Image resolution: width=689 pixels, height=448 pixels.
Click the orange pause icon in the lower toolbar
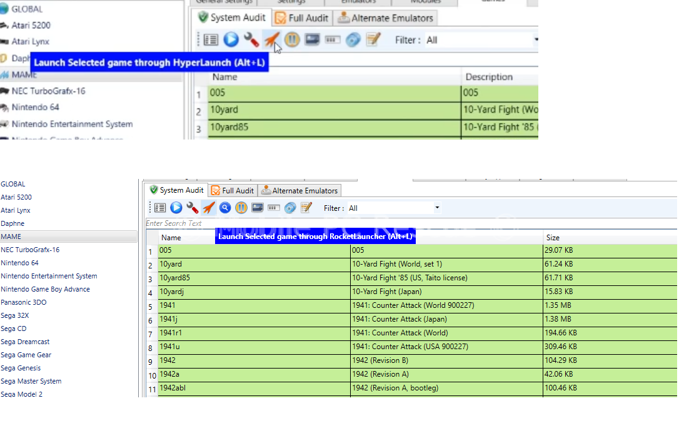point(241,208)
